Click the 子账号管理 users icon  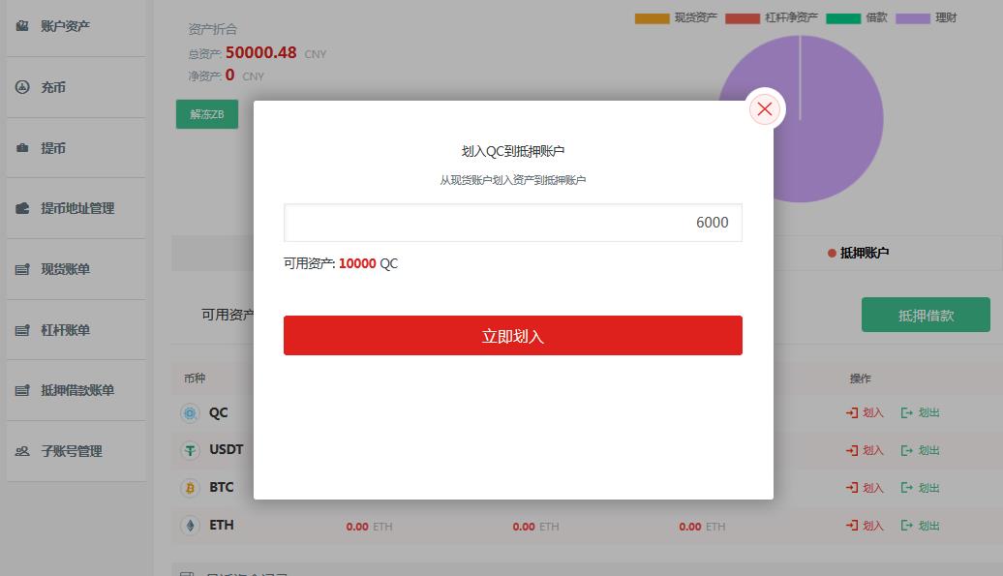pos(22,451)
